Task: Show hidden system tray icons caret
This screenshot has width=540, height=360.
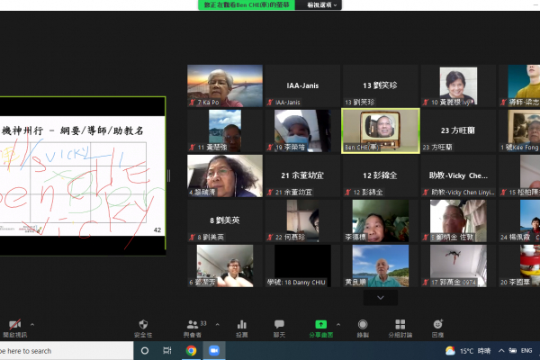Action: [501, 351]
